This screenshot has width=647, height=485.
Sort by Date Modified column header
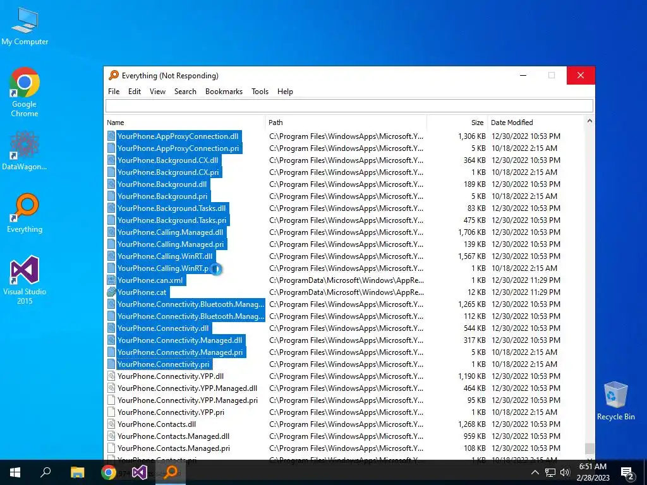(536, 123)
